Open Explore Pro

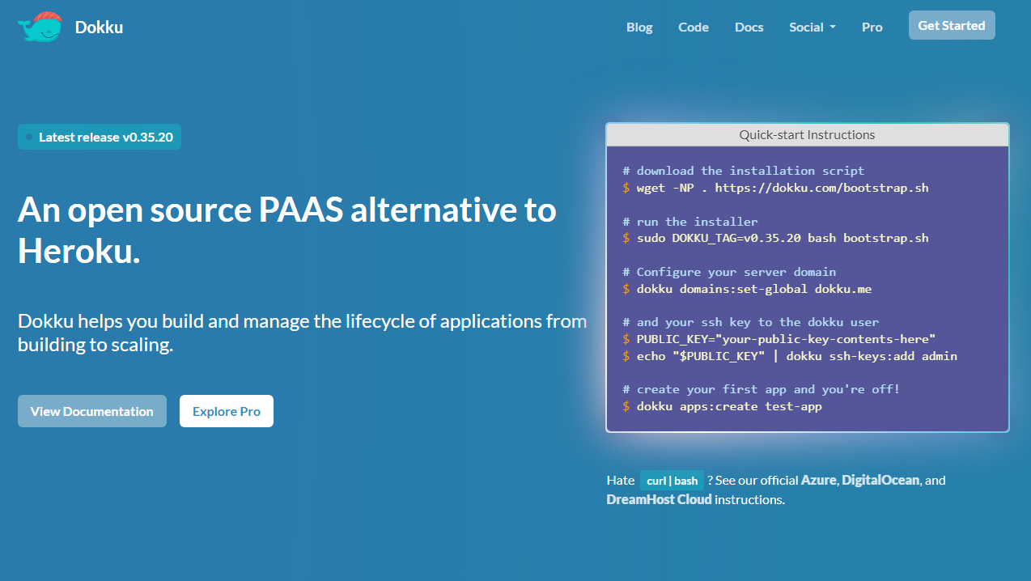pyautogui.click(x=226, y=410)
